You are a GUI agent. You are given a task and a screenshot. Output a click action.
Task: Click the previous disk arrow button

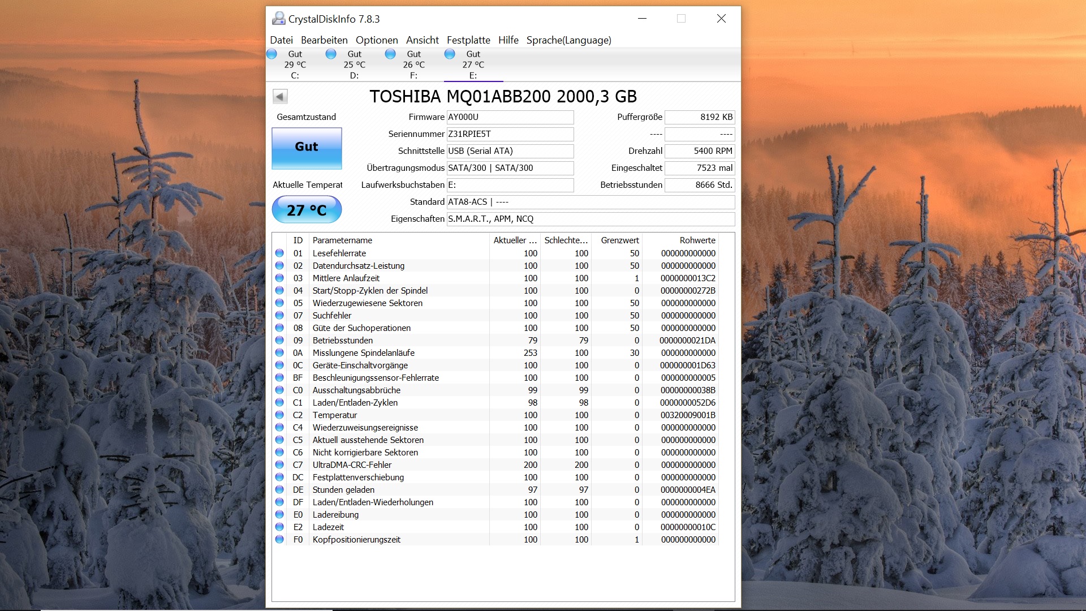click(x=280, y=96)
